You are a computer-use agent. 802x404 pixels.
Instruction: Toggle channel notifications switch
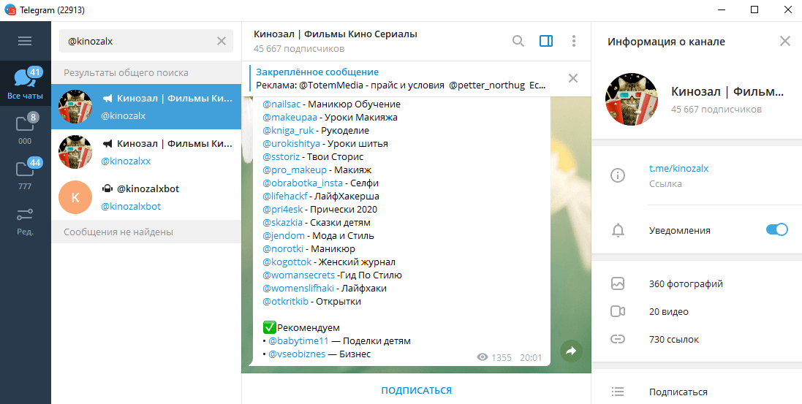(x=776, y=230)
